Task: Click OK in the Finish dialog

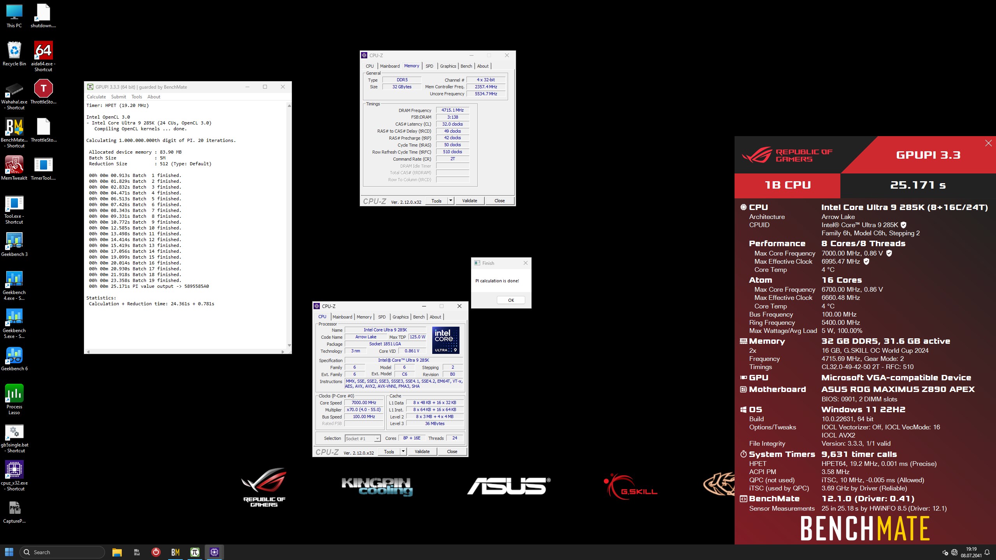Action: click(x=511, y=300)
